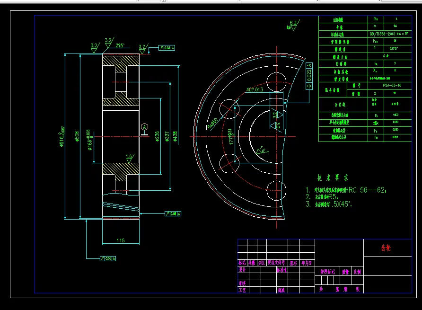Select the ø236 hub diameter dimension
The width and height of the screenshot is (422, 310).
[157, 136]
